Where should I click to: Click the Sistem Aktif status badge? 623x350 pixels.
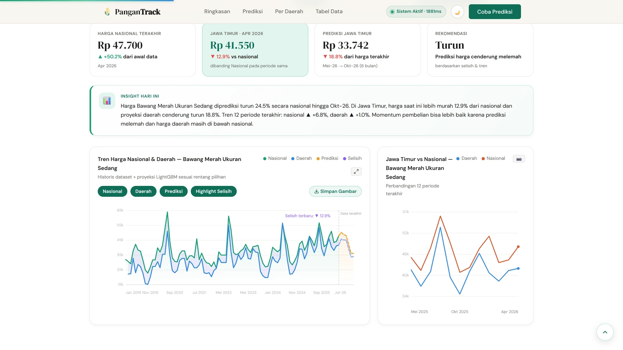pos(416,12)
